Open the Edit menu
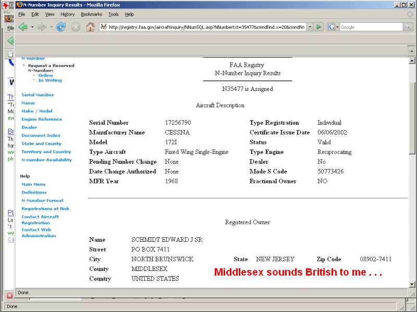This screenshot has width=417, height=312. (x=35, y=15)
